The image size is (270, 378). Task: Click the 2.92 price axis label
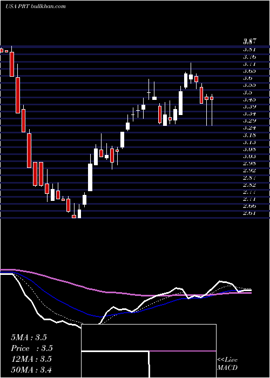249,171
